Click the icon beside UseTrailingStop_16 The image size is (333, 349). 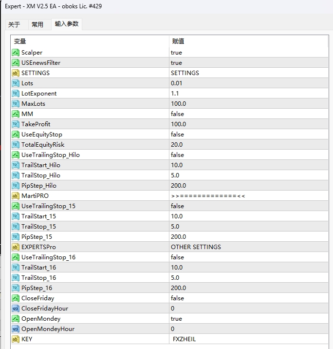pos(16,257)
